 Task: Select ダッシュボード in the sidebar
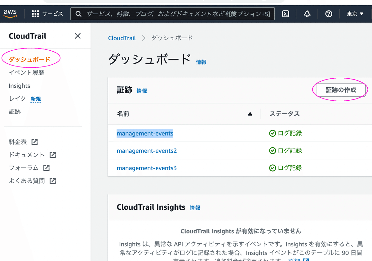click(29, 59)
